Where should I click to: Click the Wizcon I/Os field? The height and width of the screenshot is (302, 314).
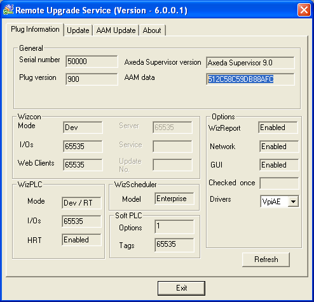[83, 147]
